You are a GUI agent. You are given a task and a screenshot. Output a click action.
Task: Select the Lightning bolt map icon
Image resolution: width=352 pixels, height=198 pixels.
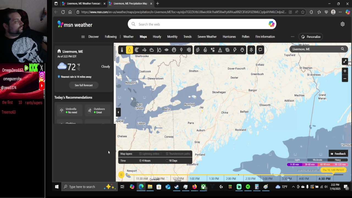point(235,50)
